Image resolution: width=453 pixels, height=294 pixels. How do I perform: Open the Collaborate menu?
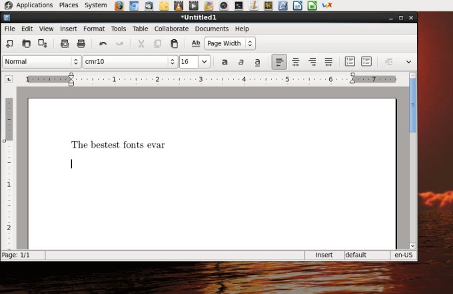pyautogui.click(x=171, y=29)
